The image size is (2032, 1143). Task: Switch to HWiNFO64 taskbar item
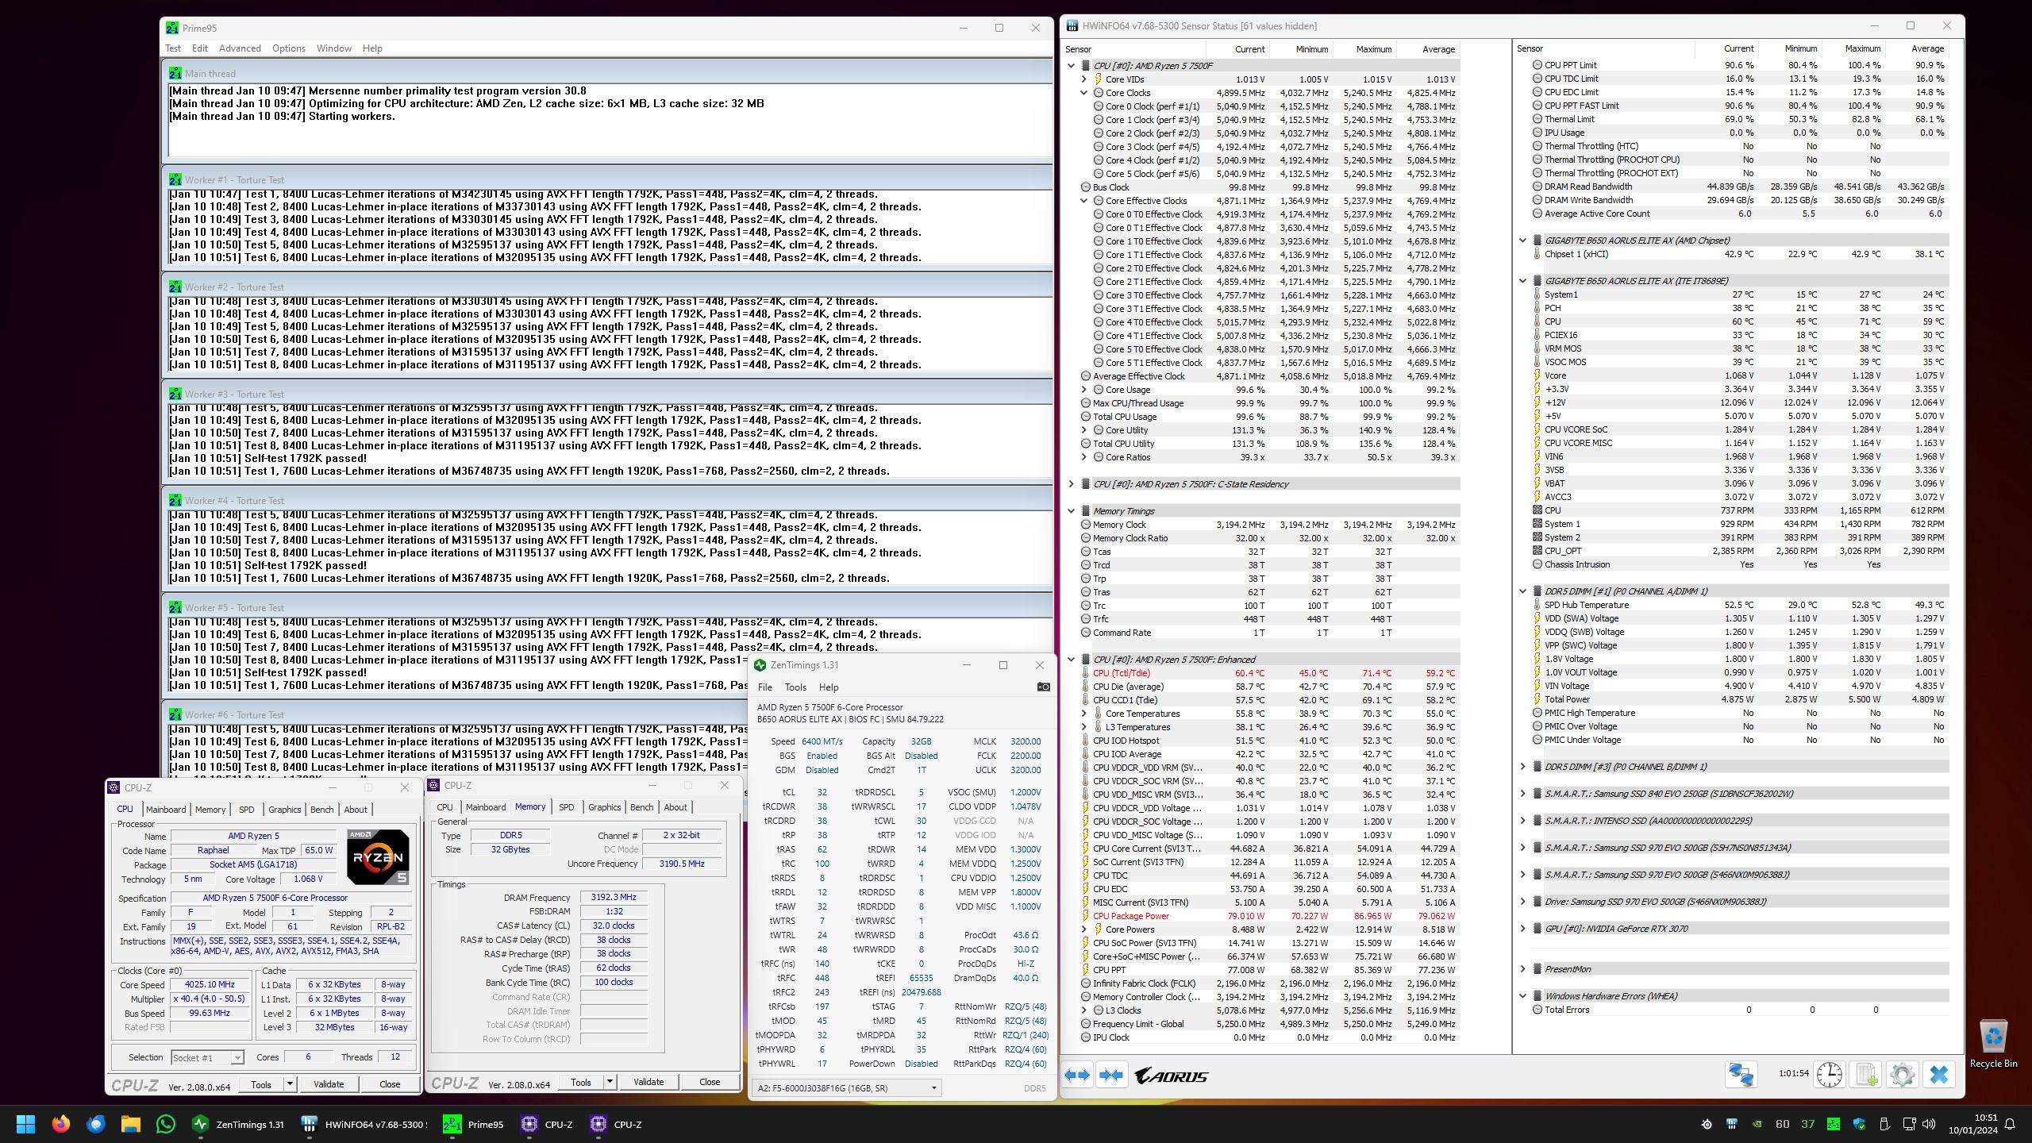click(364, 1124)
